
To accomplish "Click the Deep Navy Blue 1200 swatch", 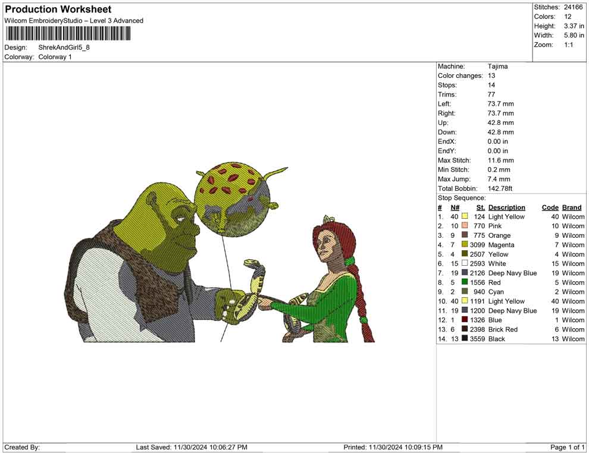I will pyautogui.click(x=465, y=310).
